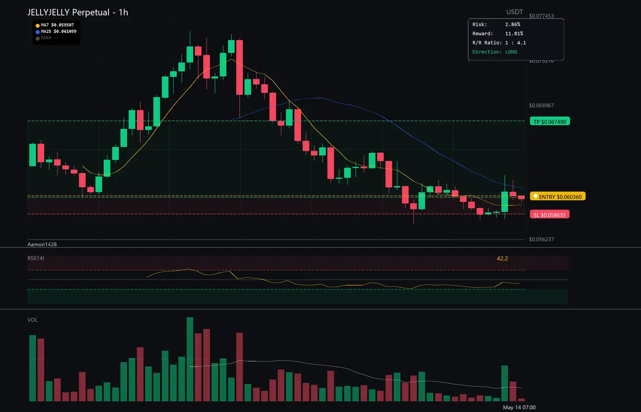Click the yellow MA7 legend dot

click(x=38, y=26)
